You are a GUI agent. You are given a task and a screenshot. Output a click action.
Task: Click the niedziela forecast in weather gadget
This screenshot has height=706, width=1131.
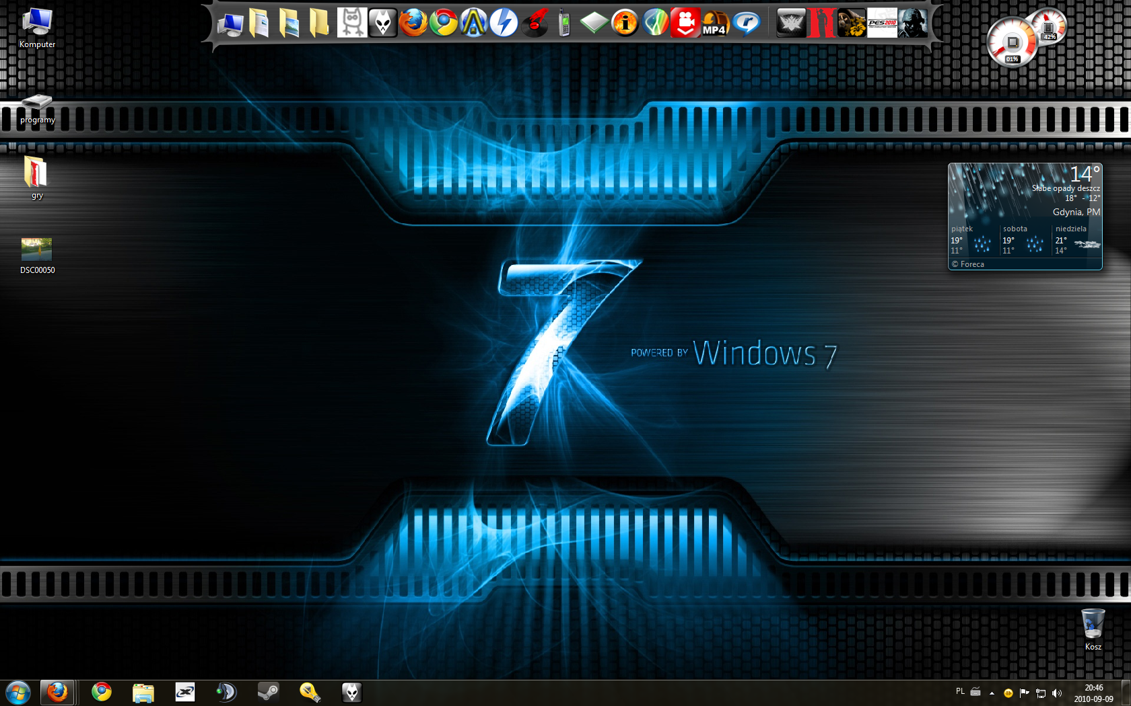point(1077,240)
